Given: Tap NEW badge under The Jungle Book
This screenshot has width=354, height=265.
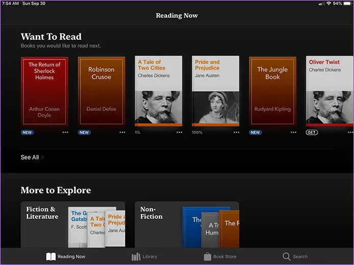Looking at the screenshot, I should [255, 132].
